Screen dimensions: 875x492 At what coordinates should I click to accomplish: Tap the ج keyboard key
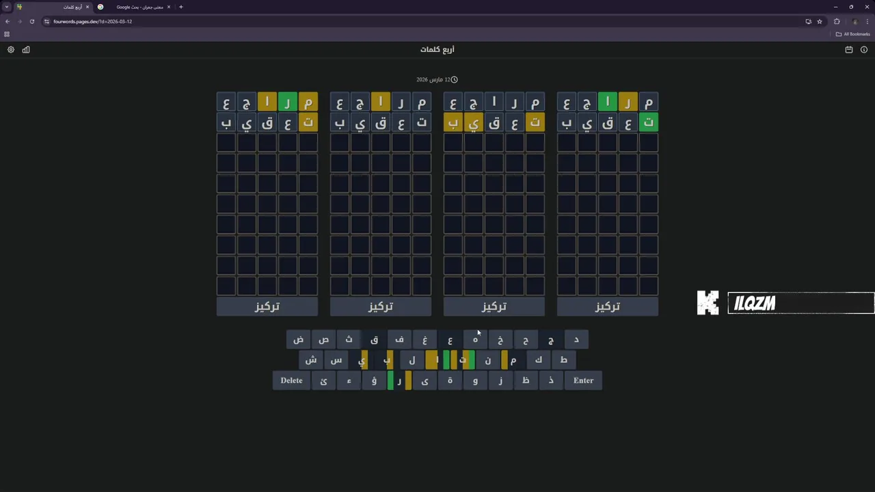552,340
